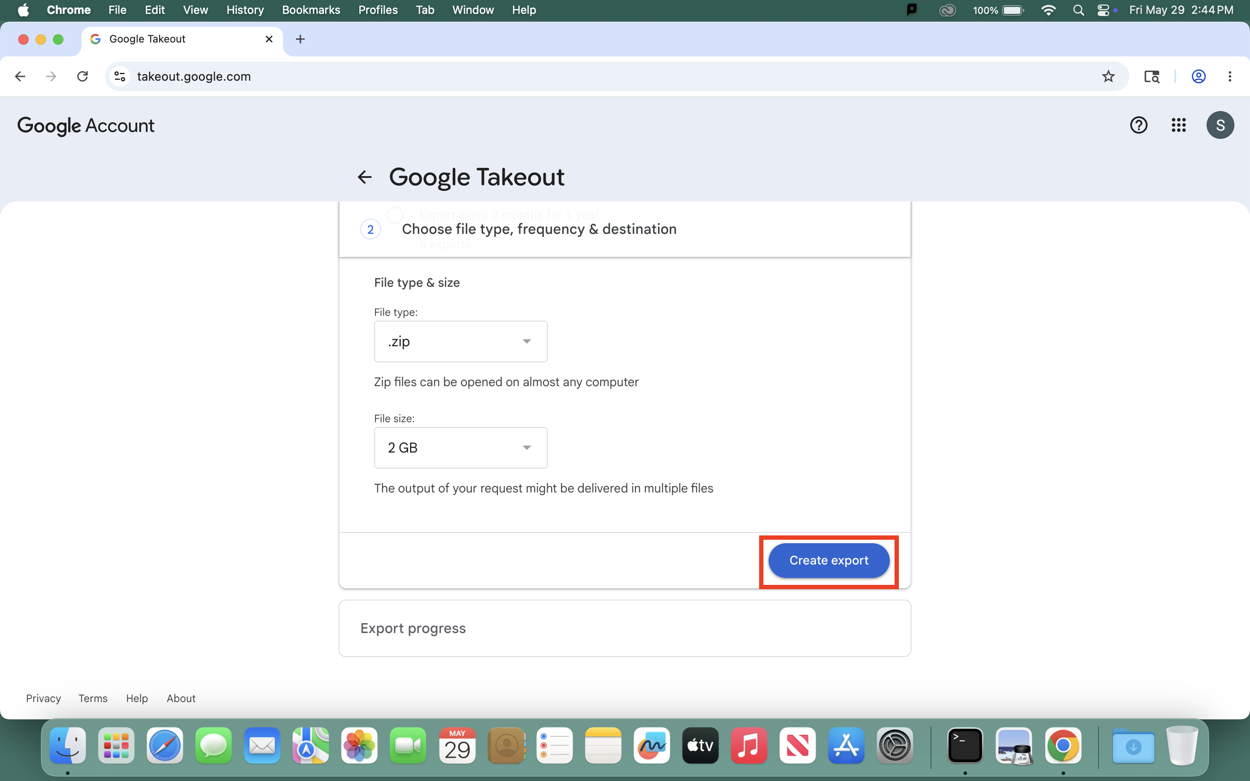Image resolution: width=1250 pixels, height=781 pixels.
Task: Launch Music from the dock
Action: 749,745
